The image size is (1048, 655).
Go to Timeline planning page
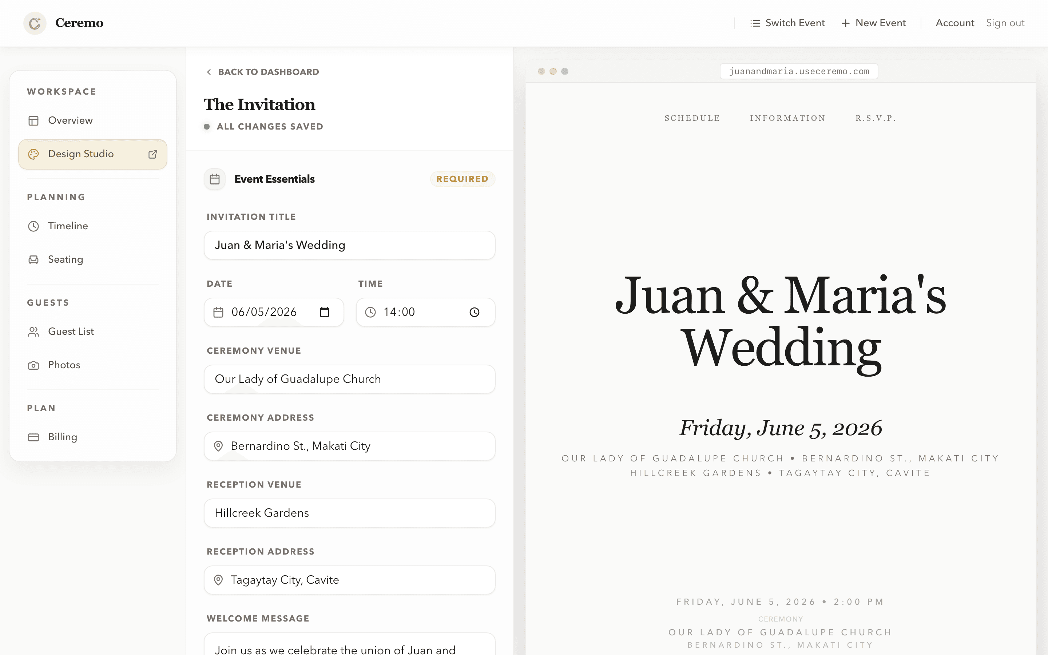[x=93, y=226]
